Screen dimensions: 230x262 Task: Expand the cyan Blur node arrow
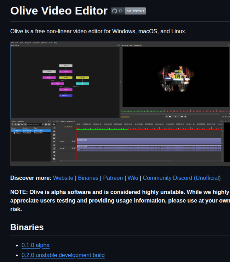[x=77, y=84]
